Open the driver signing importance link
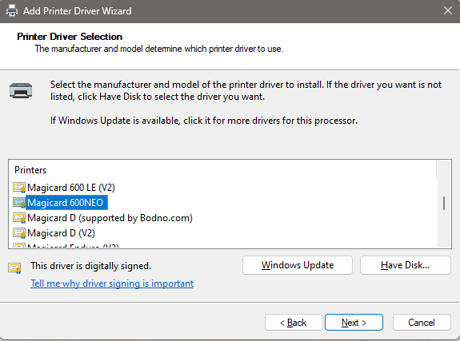The image size is (460, 341). point(112,284)
